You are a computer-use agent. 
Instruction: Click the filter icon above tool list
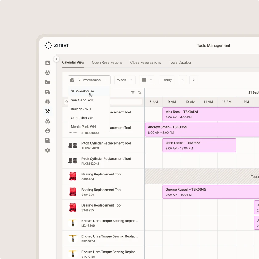(133, 92)
